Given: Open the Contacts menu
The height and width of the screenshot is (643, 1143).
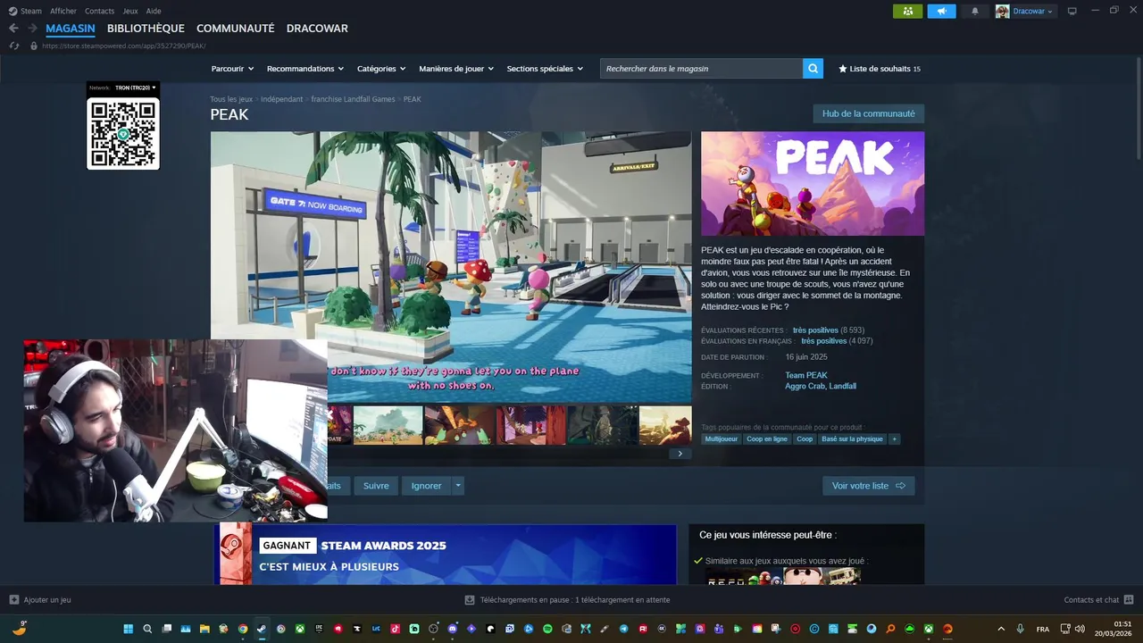Looking at the screenshot, I should coord(99,11).
